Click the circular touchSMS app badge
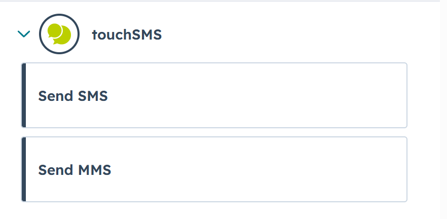The height and width of the screenshot is (219, 447). click(59, 34)
